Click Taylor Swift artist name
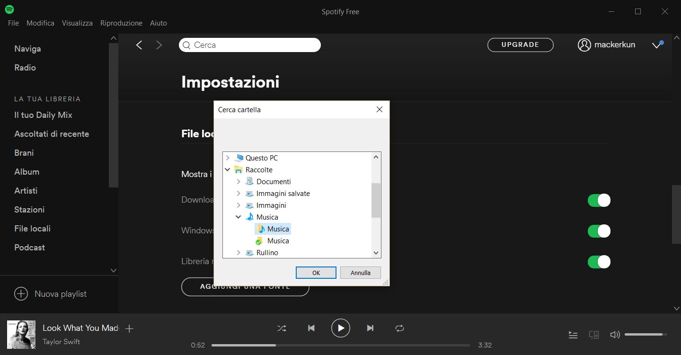The height and width of the screenshot is (355, 681). pos(61,342)
